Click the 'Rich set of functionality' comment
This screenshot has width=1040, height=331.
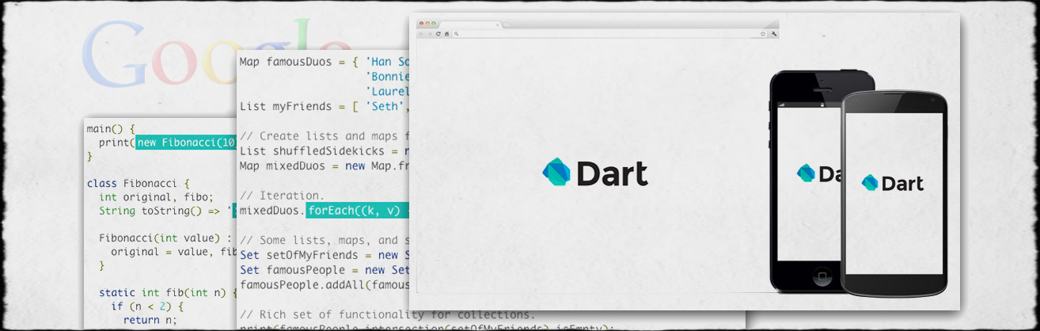(x=387, y=315)
